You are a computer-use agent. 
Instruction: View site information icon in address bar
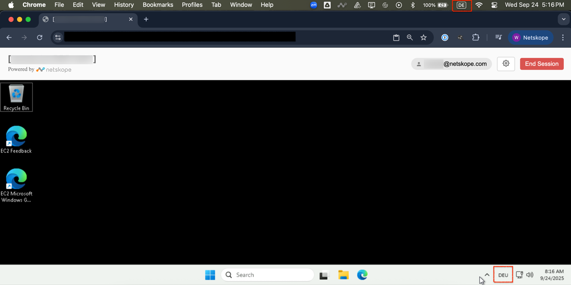(x=58, y=37)
